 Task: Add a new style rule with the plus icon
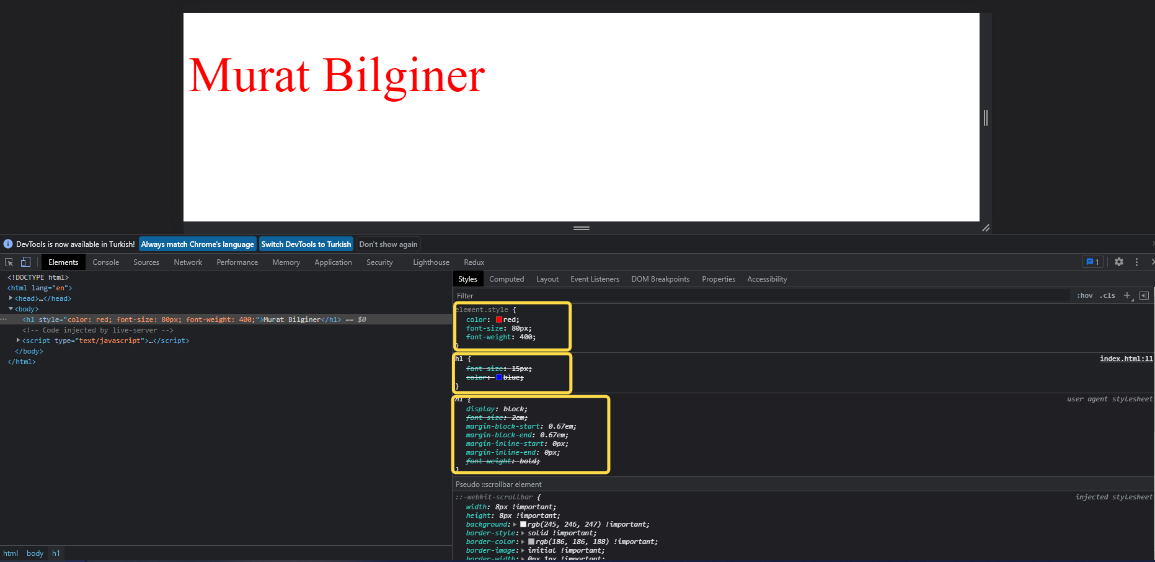1128,295
